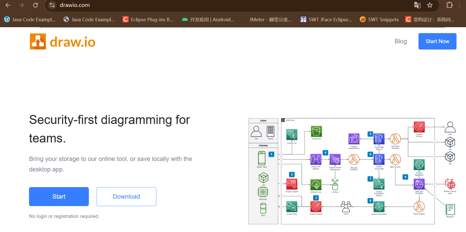Click the AWS architecture diagram image
The height and width of the screenshot is (232, 466).
(352, 171)
